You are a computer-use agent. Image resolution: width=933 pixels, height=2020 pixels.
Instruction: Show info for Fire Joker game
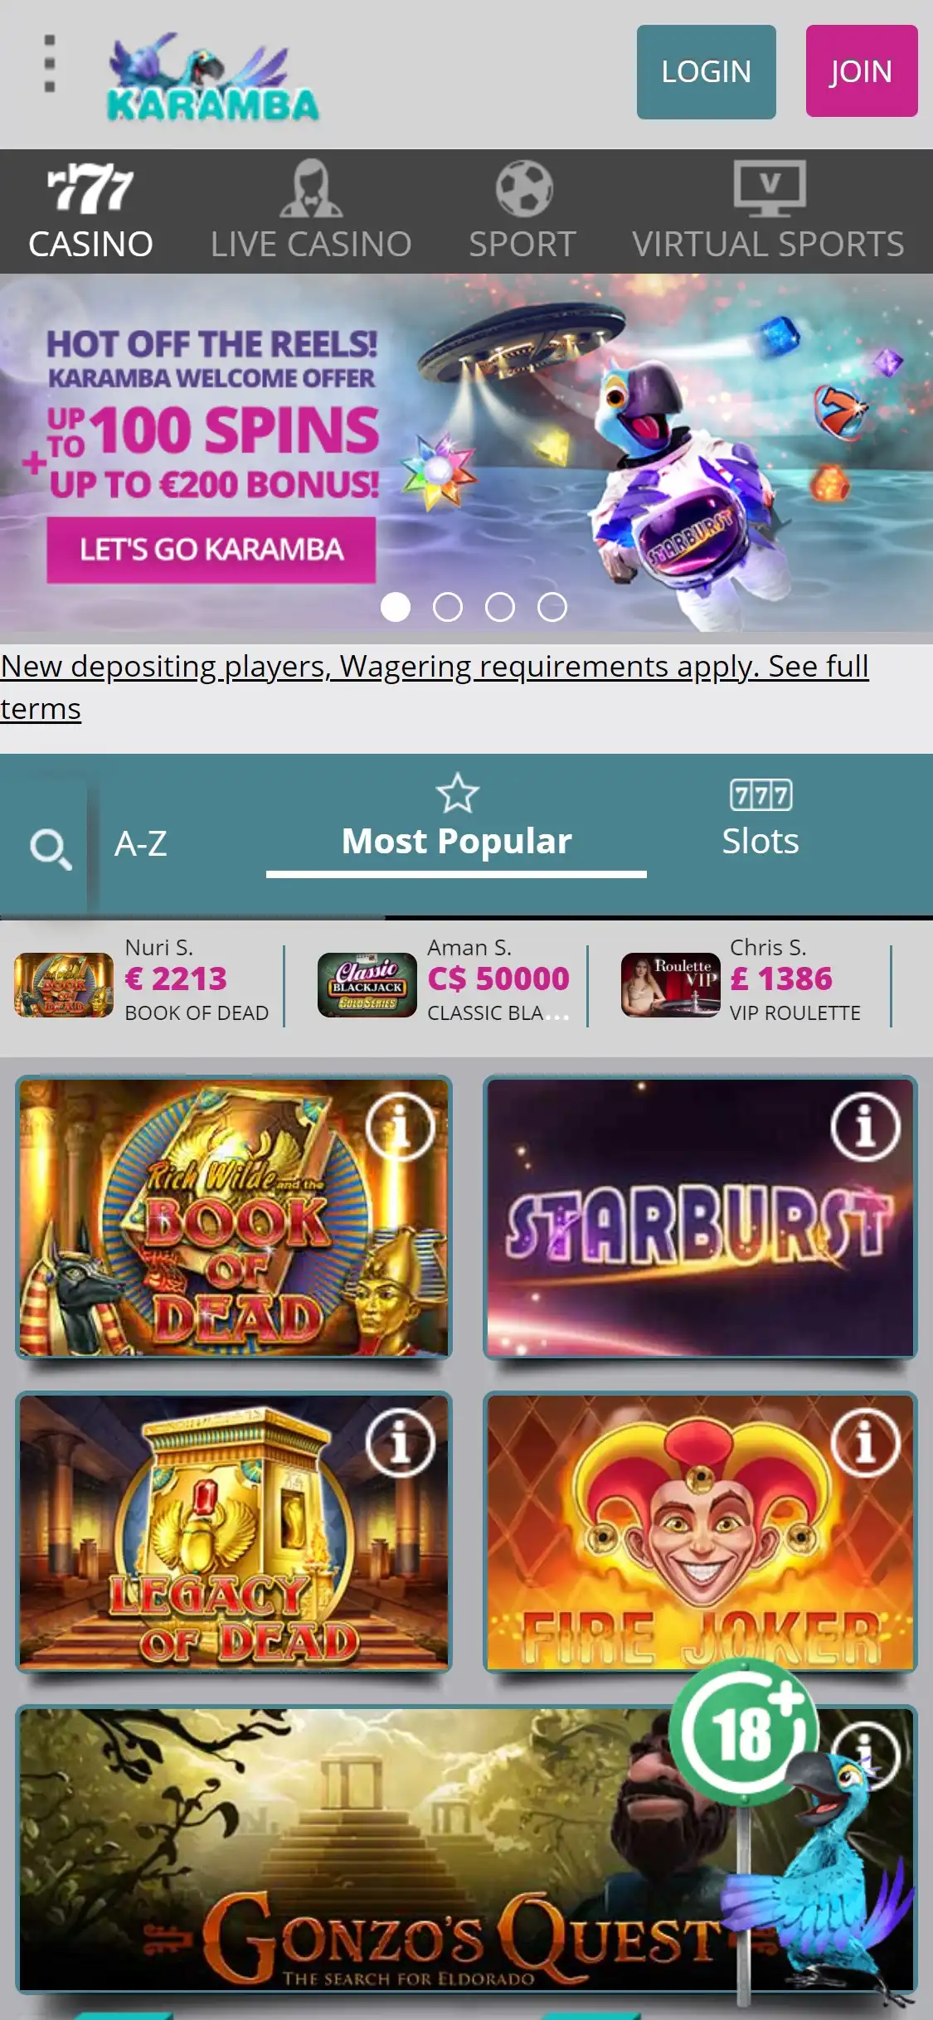[x=865, y=1442]
